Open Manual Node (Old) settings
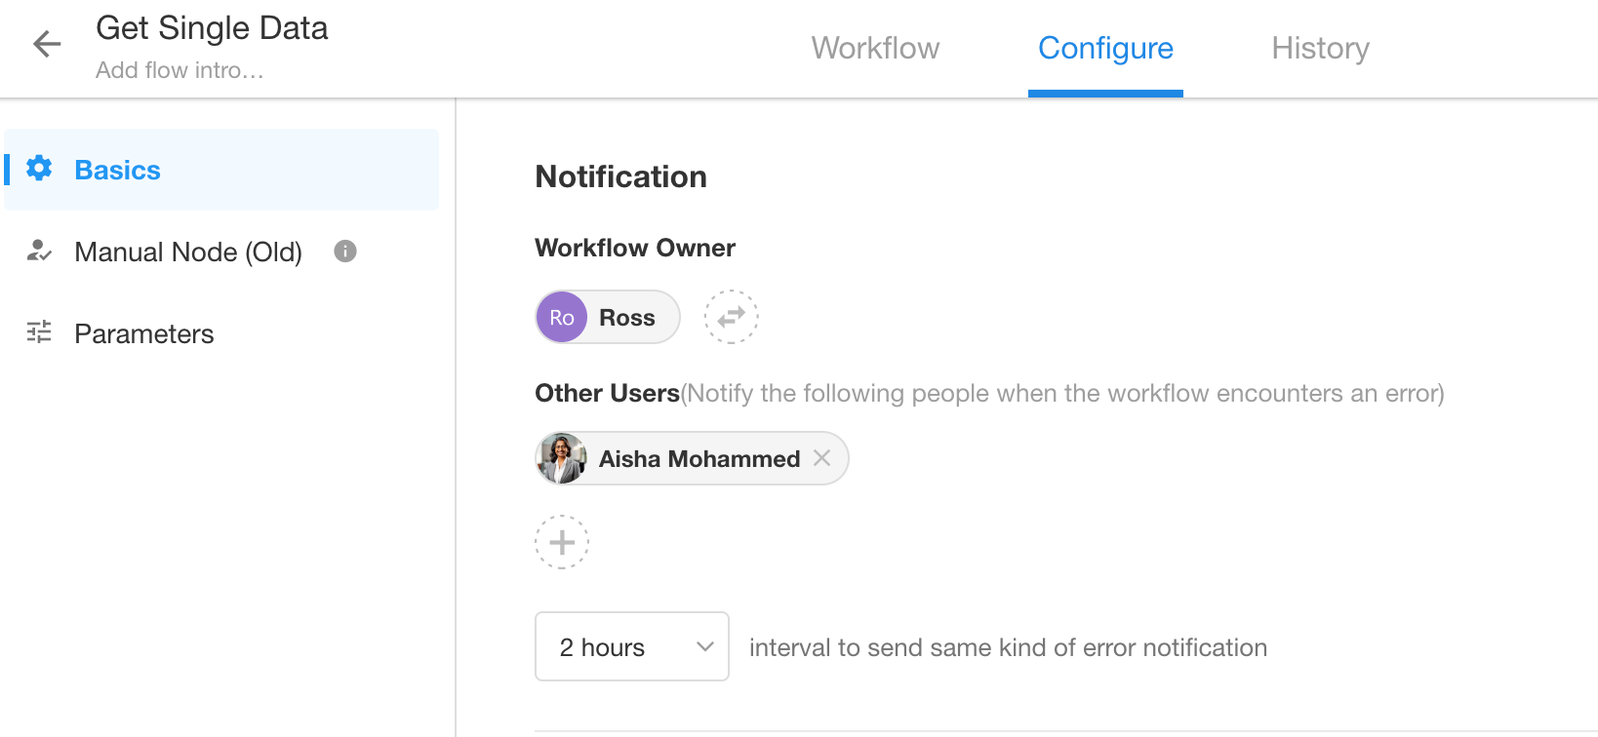Viewport: 1598px width, 737px height. tap(188, 252)
